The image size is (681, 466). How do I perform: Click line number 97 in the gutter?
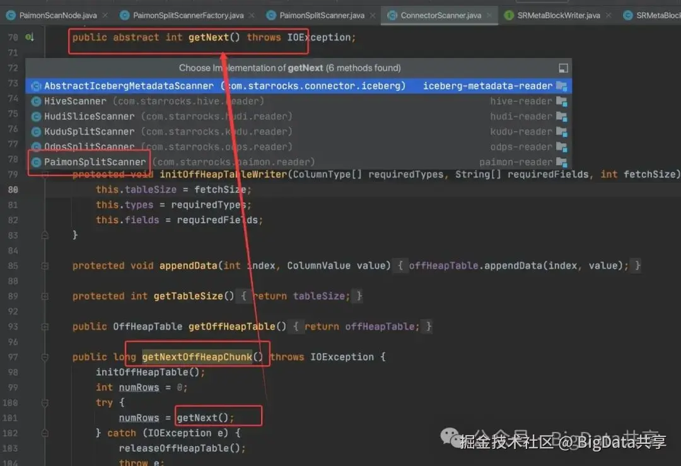(13, 357)
